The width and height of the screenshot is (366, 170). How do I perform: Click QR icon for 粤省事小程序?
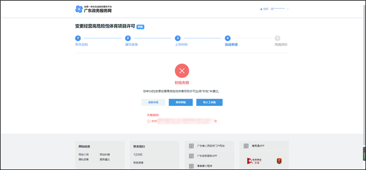point(191,166)
